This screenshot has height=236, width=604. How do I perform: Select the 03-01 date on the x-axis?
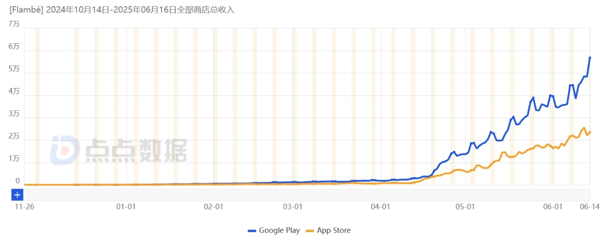point(293,206)
